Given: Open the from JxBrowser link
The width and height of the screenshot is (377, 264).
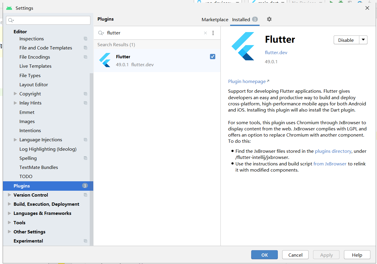Looking at the screenshot, I should [330, 164].
